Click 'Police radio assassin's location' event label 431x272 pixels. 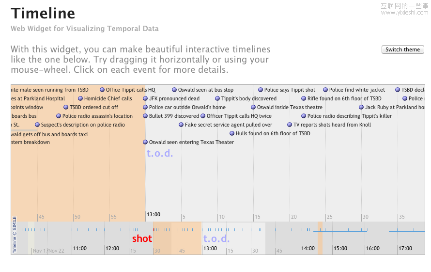[97, 116]
